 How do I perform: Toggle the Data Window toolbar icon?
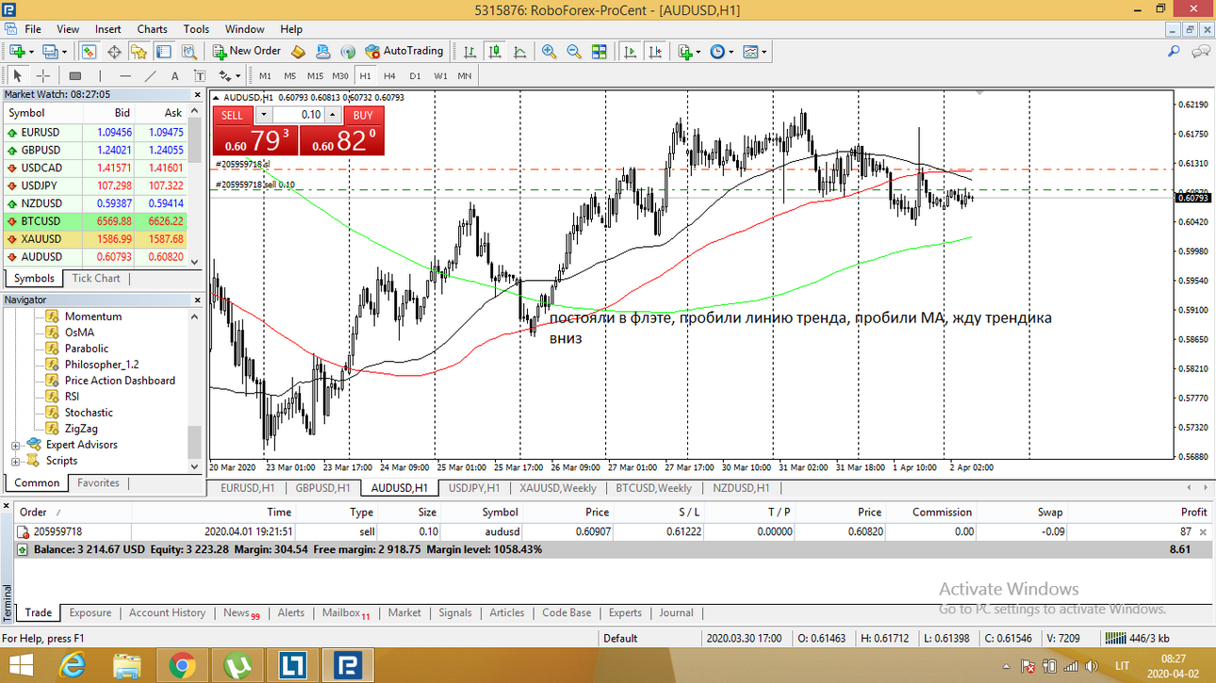[x=114, y=51]
